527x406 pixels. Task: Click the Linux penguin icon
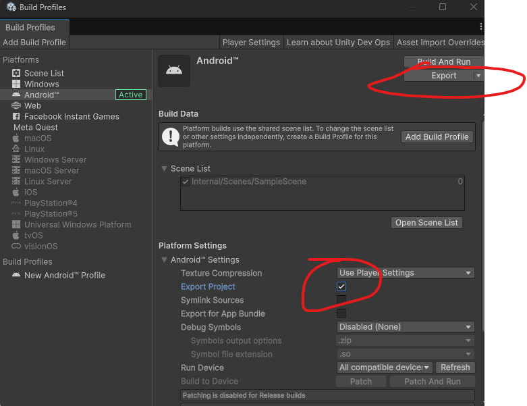point(16,149)
